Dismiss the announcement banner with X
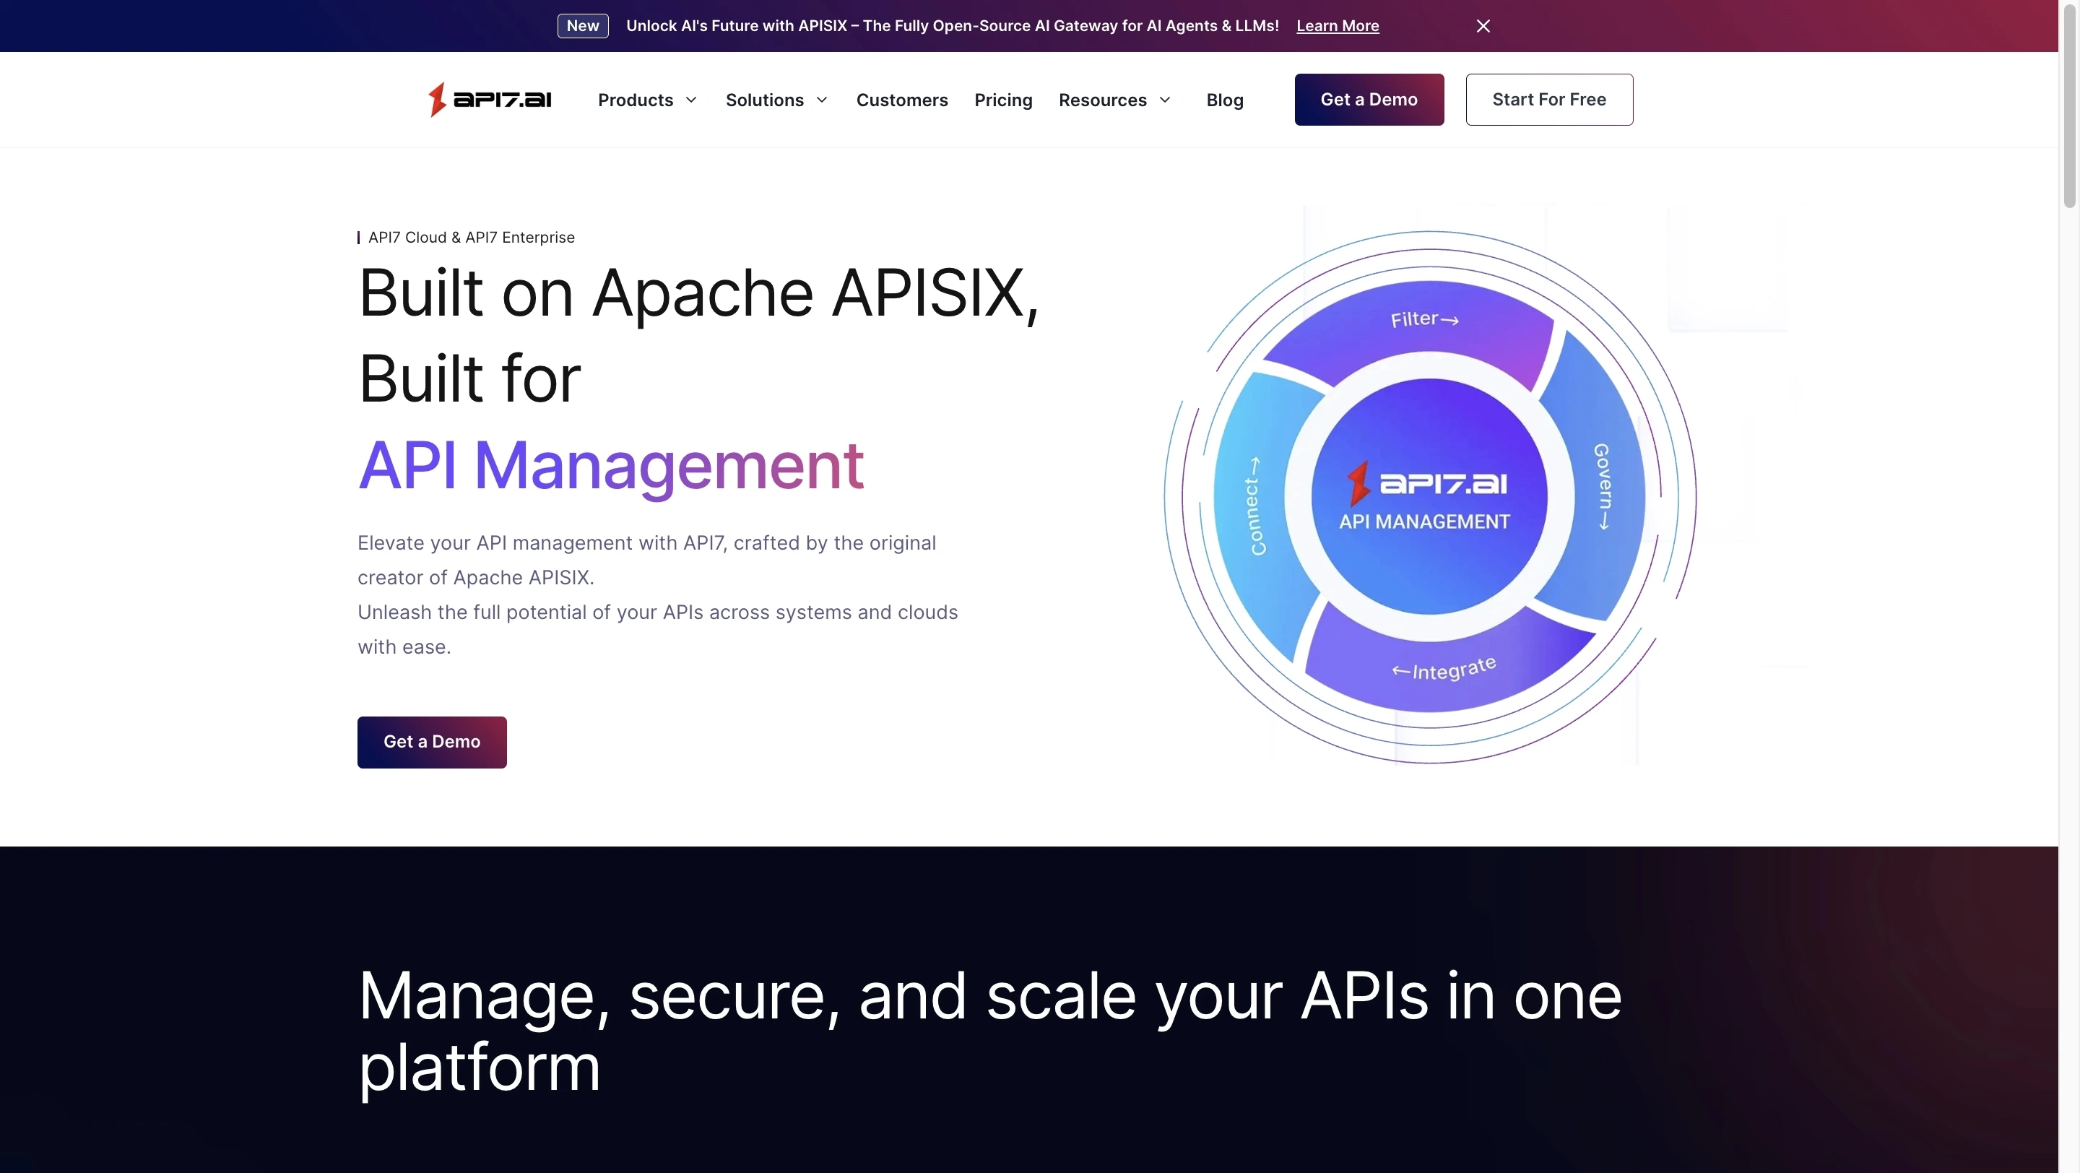Viewport: 2080px width, 1173px height. tap(1483, 26)
